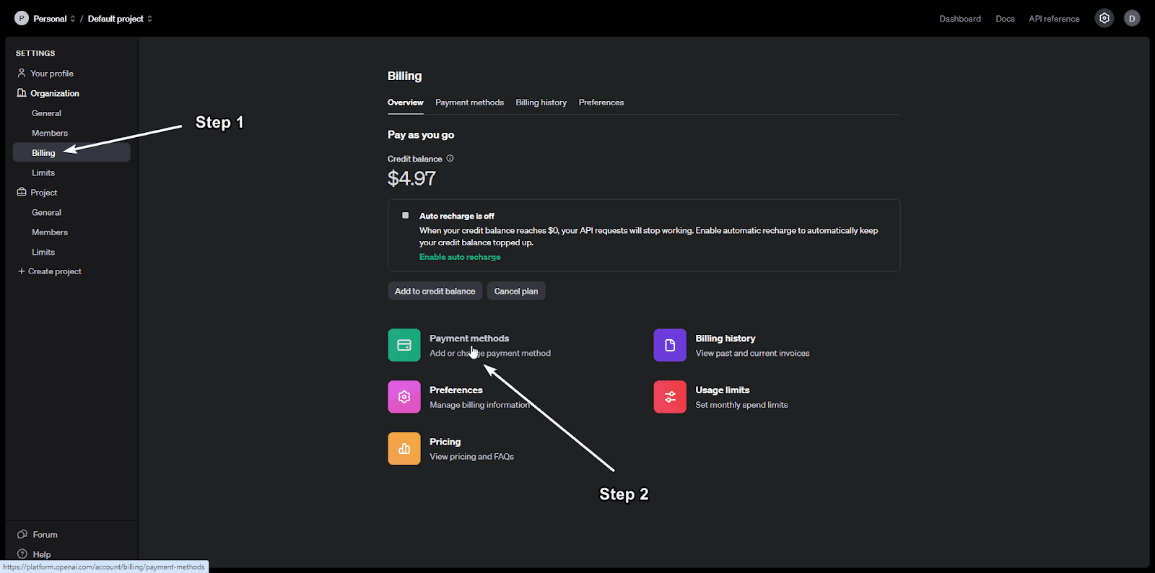Click the green Payment methods card icon
This screenshot has width=1155, height=573.
pos(404,345)
